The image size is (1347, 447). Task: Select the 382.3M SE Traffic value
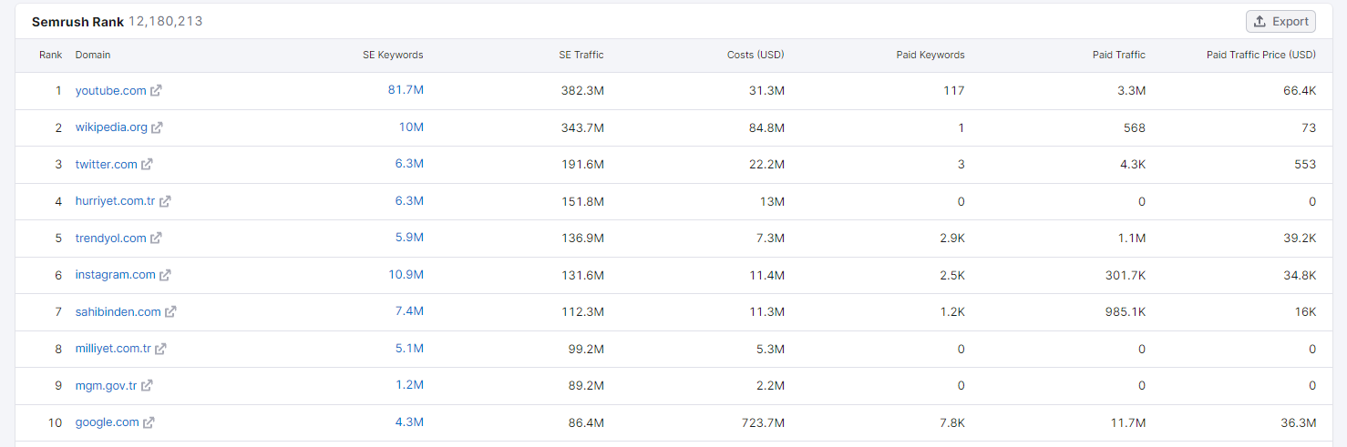[582, 91]
